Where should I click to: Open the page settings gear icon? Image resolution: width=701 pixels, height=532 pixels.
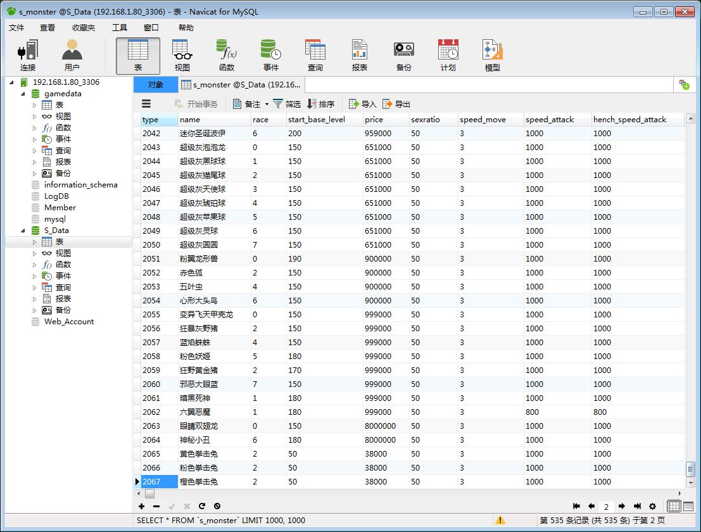point(652,506)
